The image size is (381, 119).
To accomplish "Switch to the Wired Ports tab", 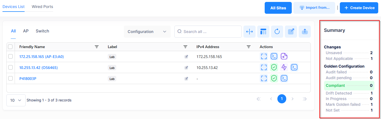I will pos(42,7).
